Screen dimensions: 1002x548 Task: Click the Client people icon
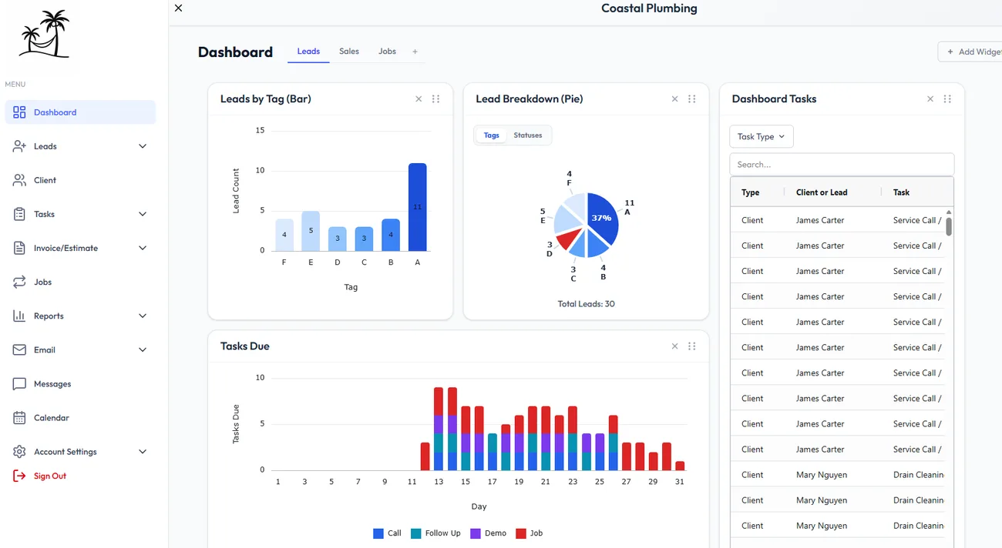(x=19, y=180)
